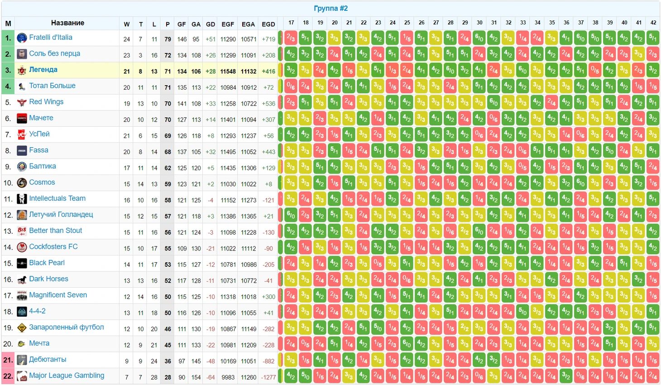Click Magnificent Seven EGD value +300

268,297
